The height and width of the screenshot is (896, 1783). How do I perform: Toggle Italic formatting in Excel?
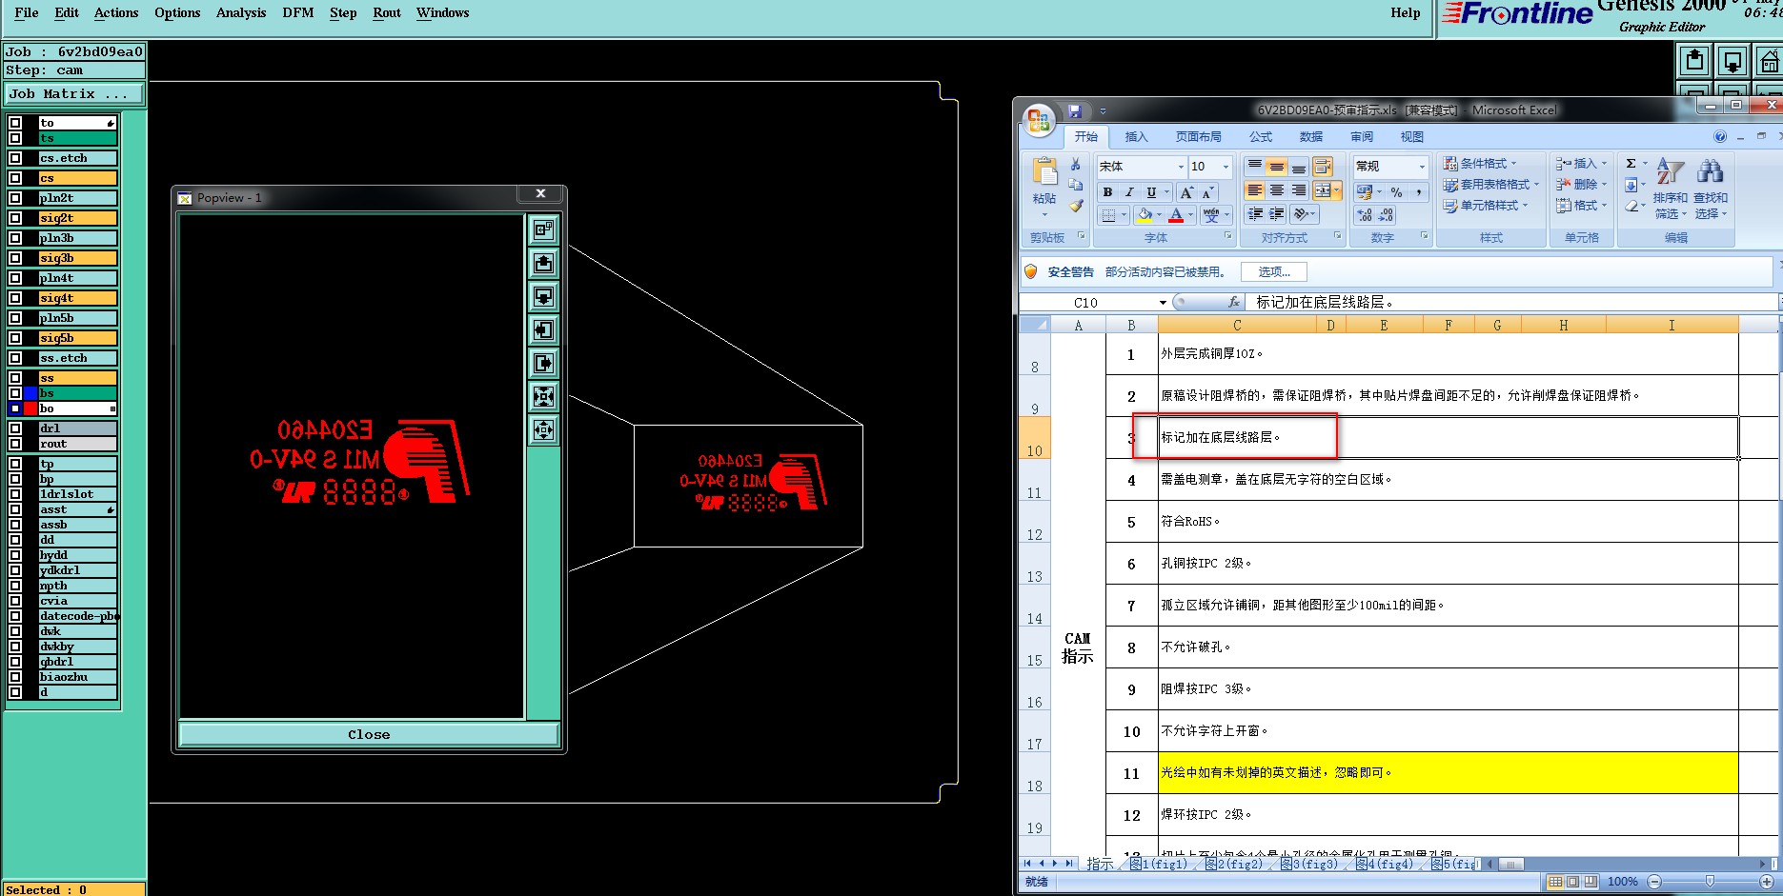1129,192
